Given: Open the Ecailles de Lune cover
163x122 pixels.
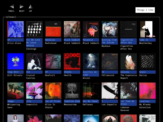Looking at the screenshot, I should tap(91, 61).
